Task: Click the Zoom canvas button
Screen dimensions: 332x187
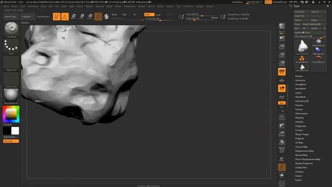Action: coord(282,47)
